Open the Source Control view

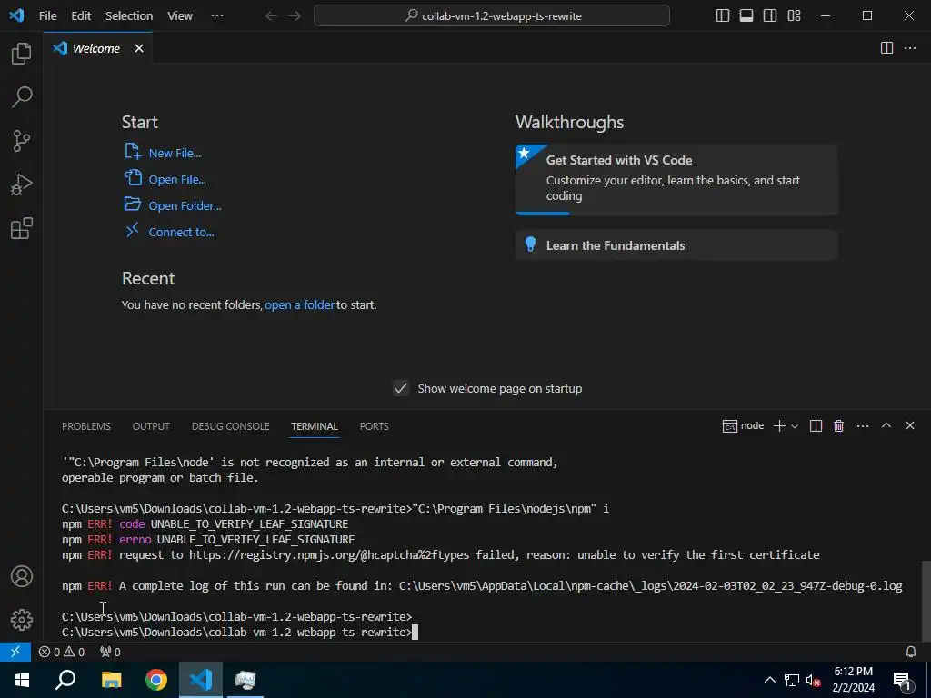coord(22,141)
